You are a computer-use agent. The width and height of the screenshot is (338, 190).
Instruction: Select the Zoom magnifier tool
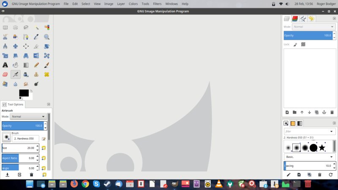[46, 37]
